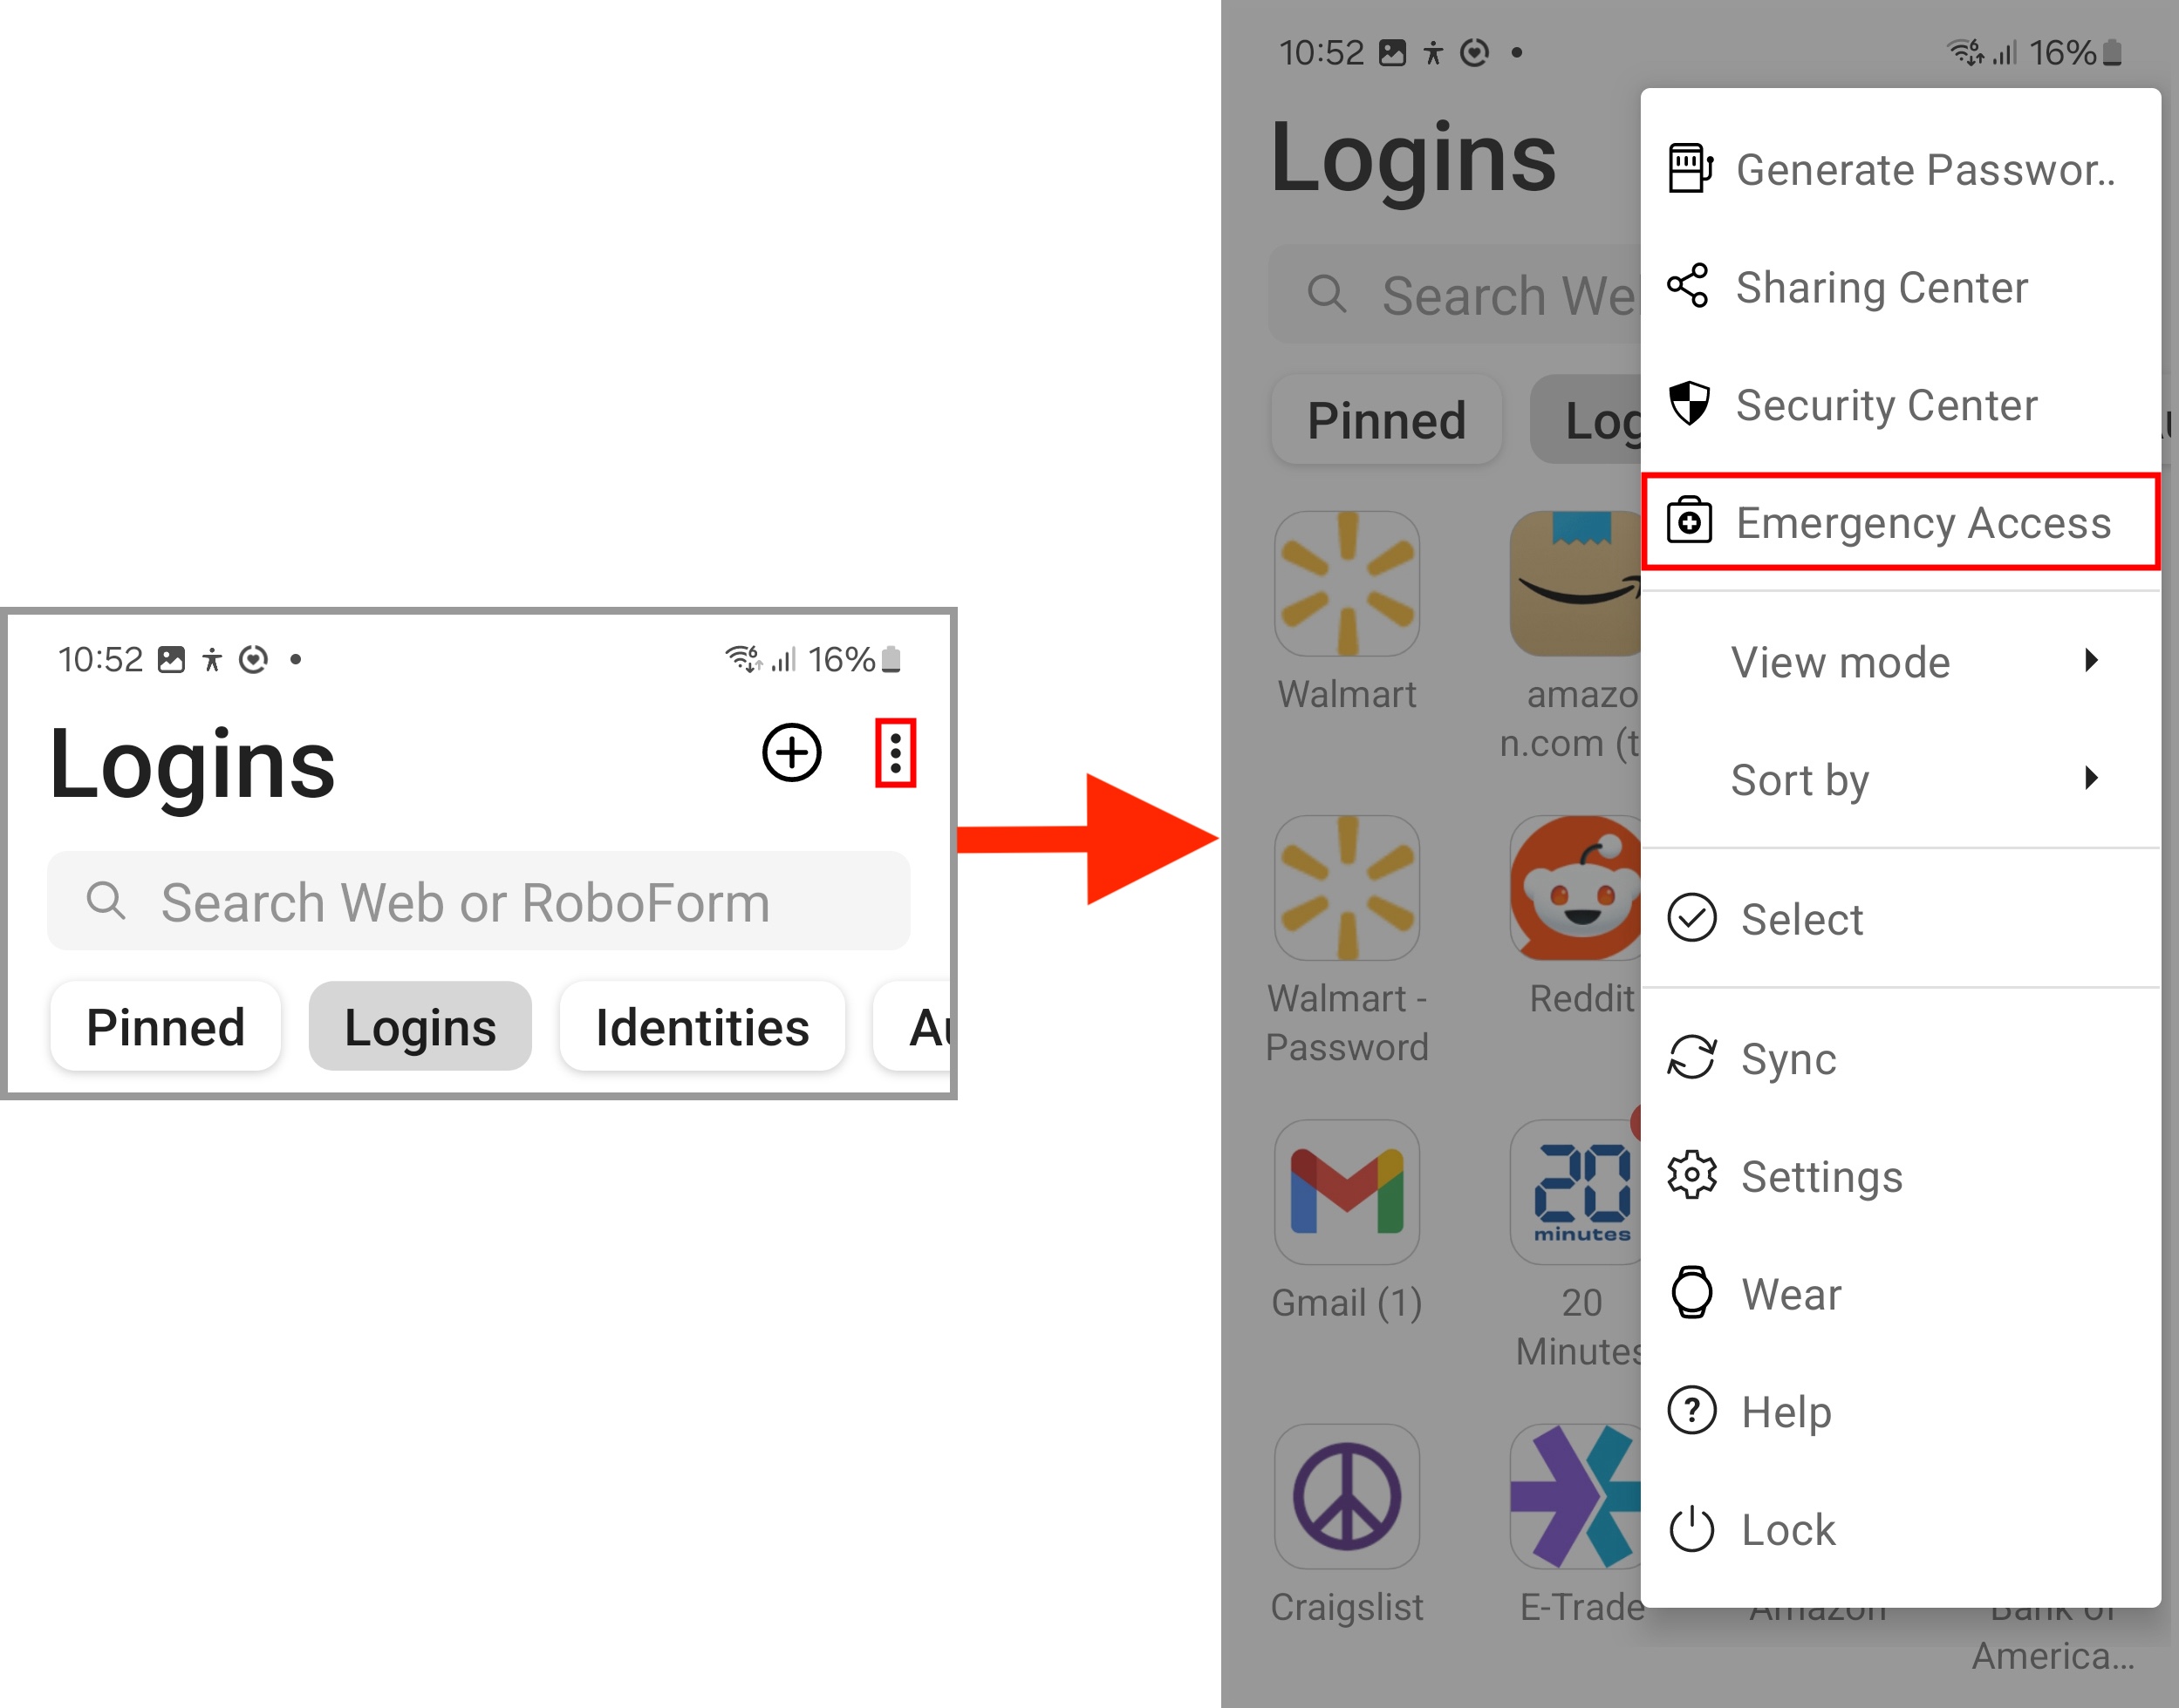Open the Craigslist login tile
2179x1708 pixels.
(1347, 1497)
